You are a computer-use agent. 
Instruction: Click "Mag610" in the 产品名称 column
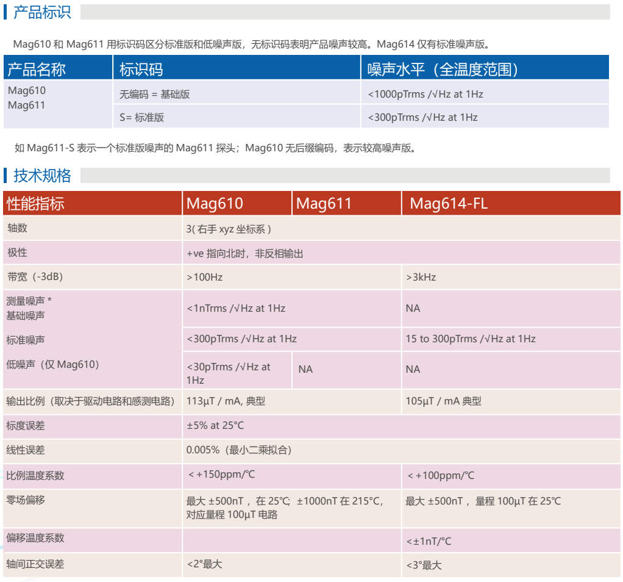pos(27,91)
